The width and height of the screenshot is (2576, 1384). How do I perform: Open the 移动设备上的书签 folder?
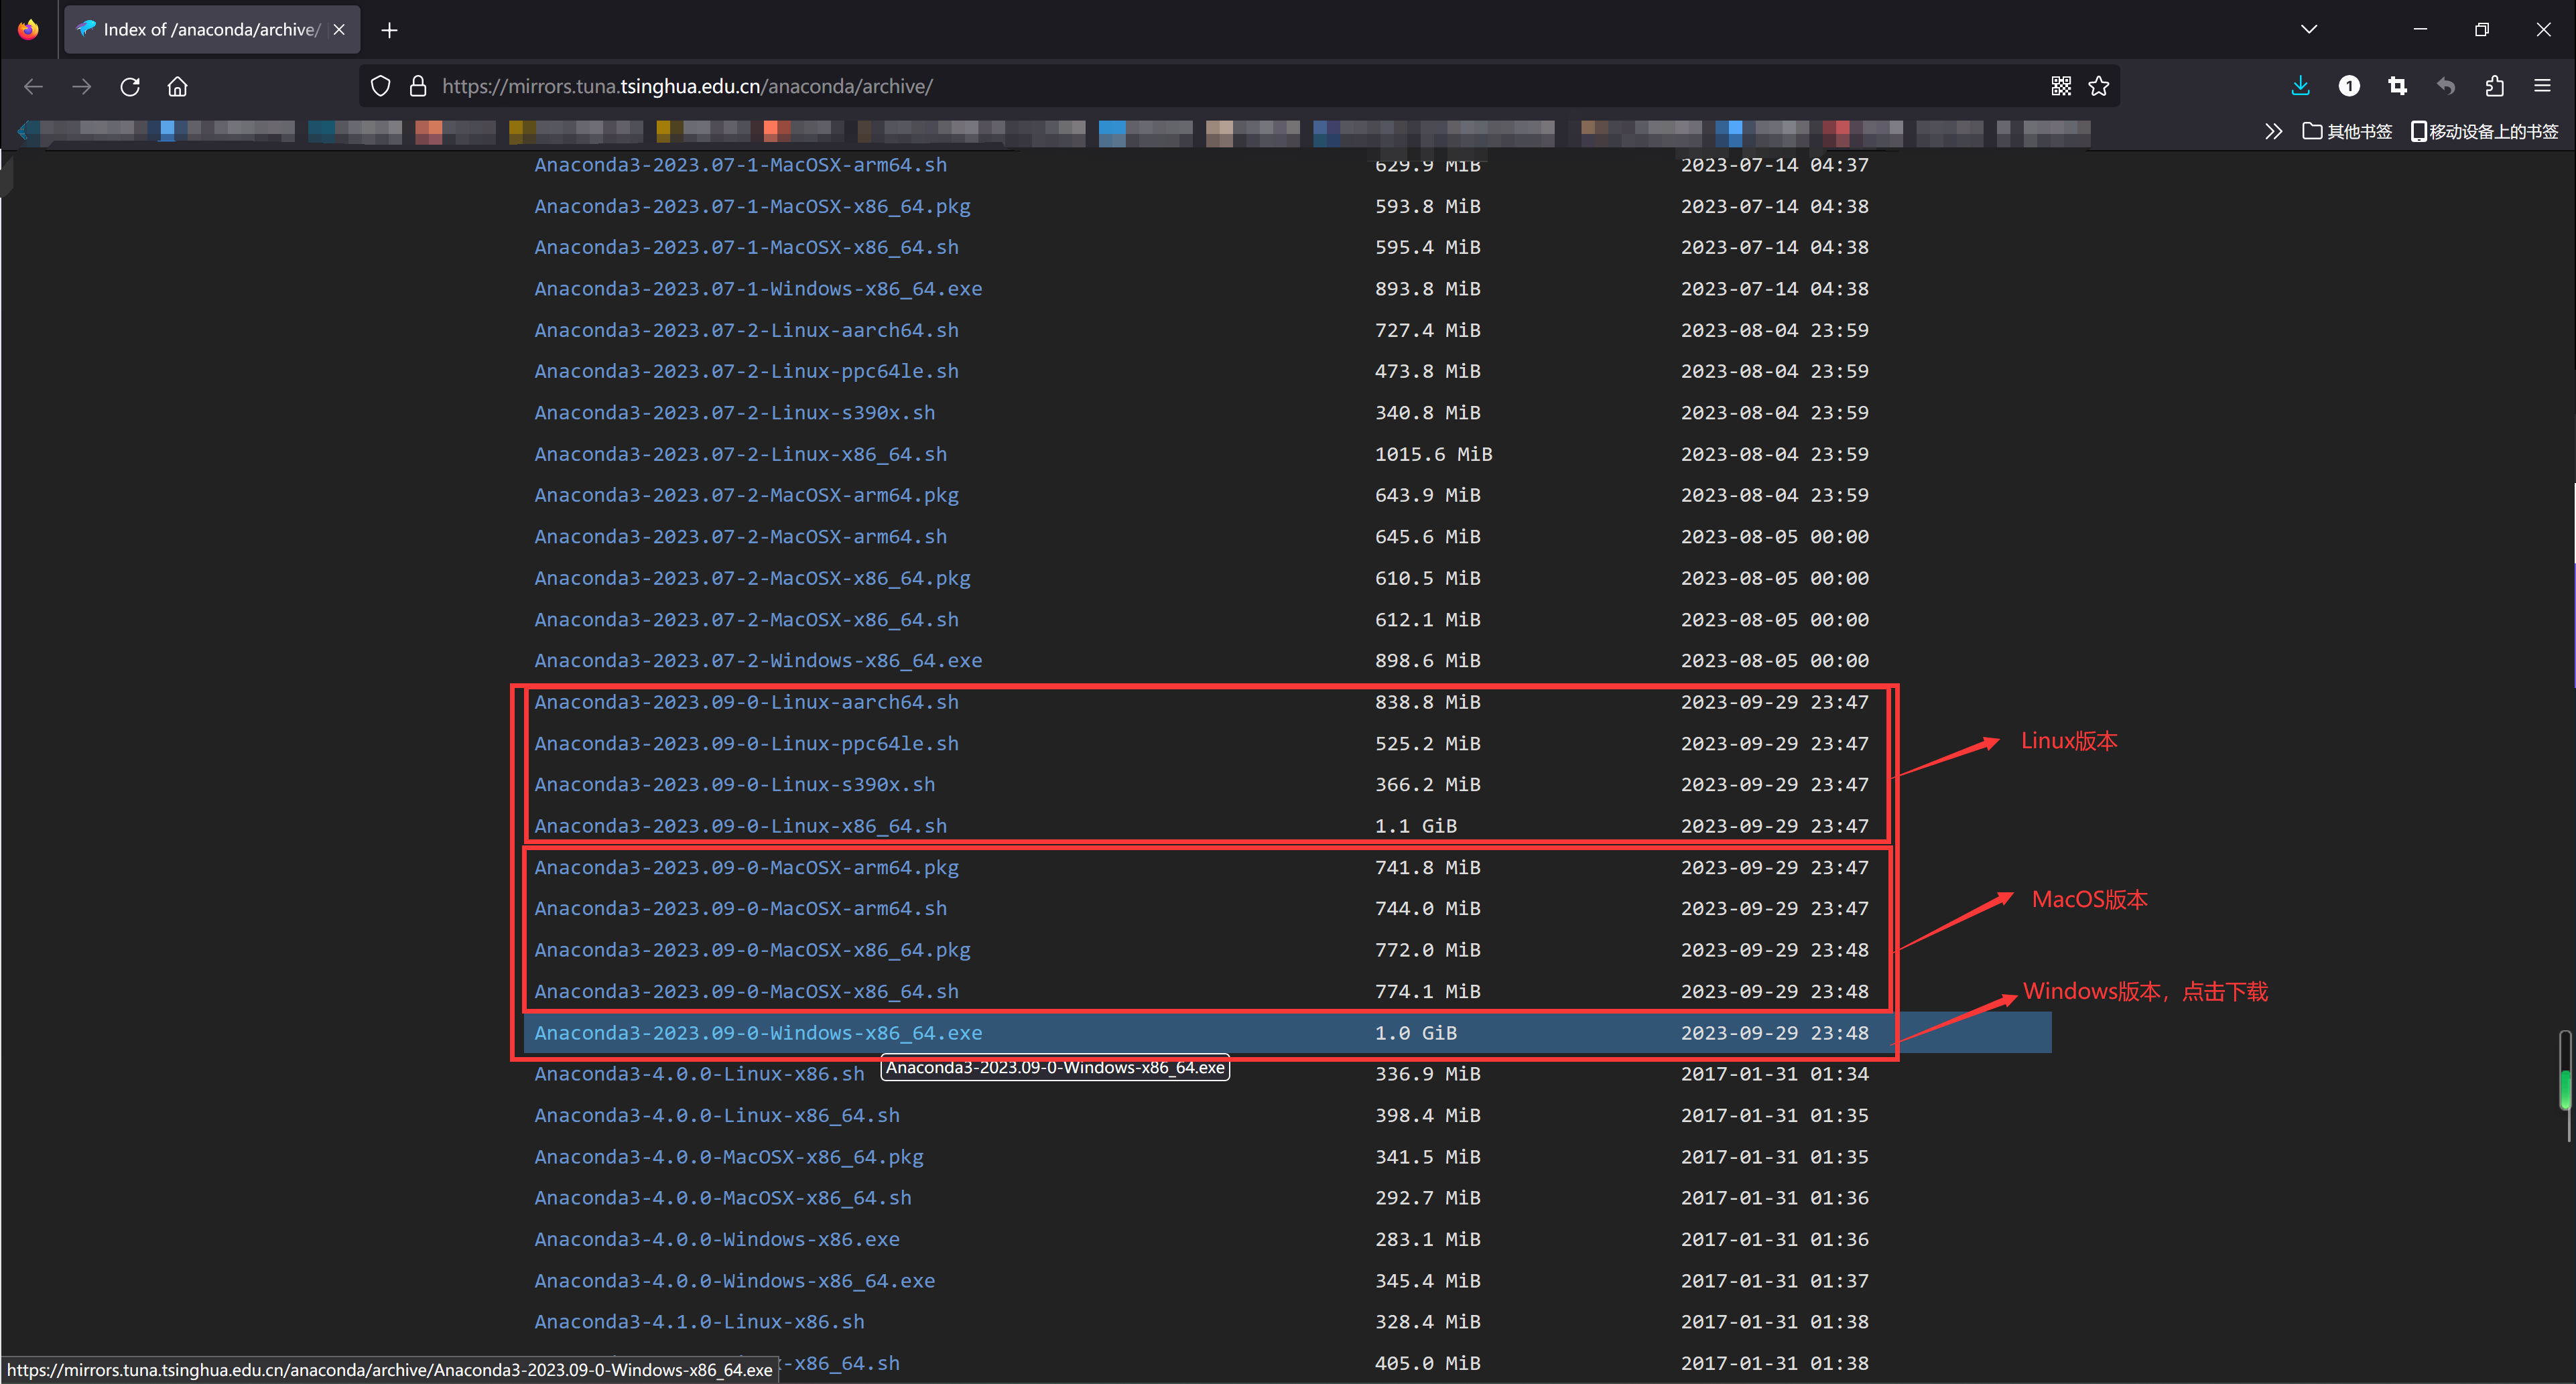[x=2484, y=131]
